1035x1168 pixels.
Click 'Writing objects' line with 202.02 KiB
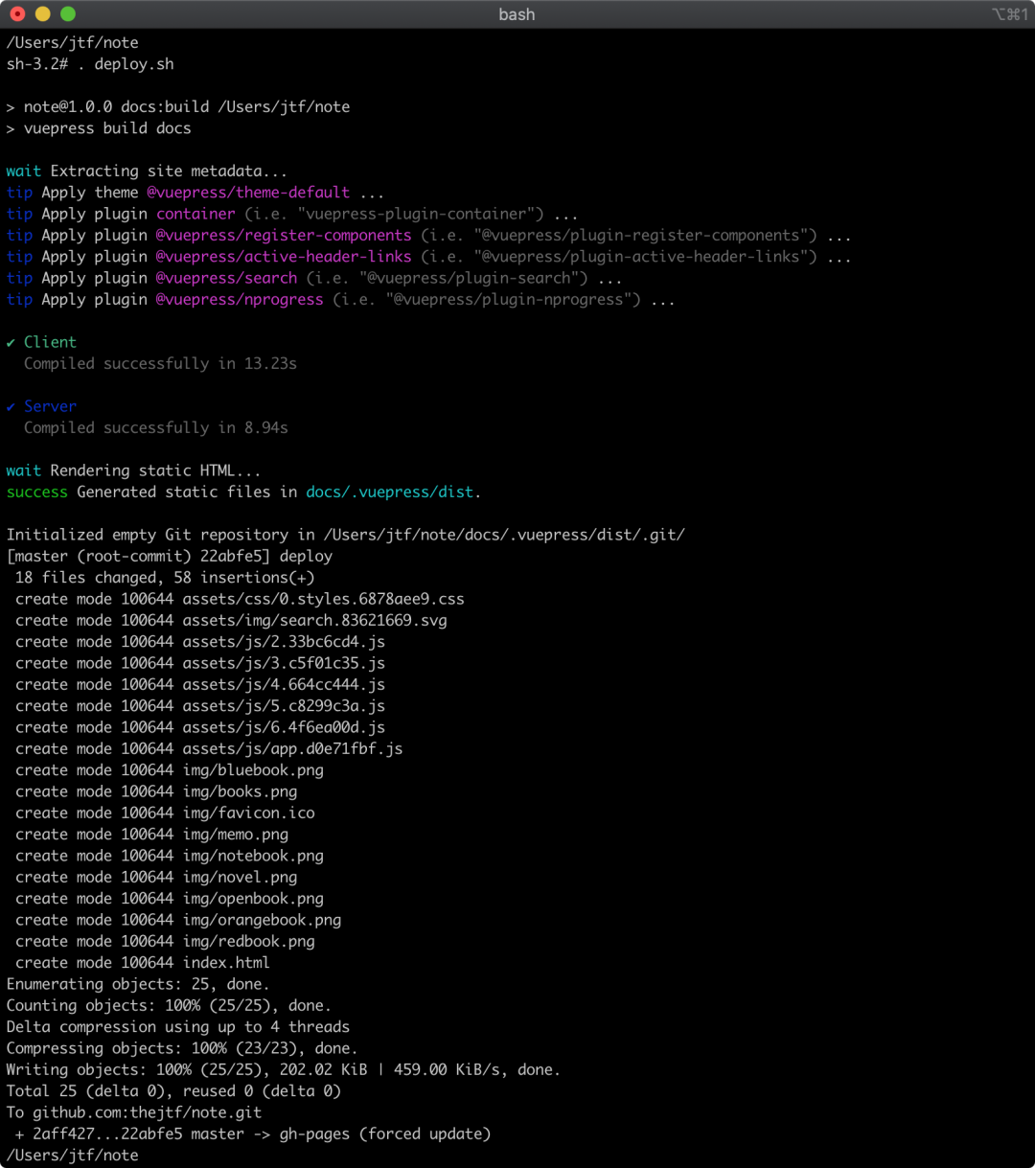(284, 1069)
